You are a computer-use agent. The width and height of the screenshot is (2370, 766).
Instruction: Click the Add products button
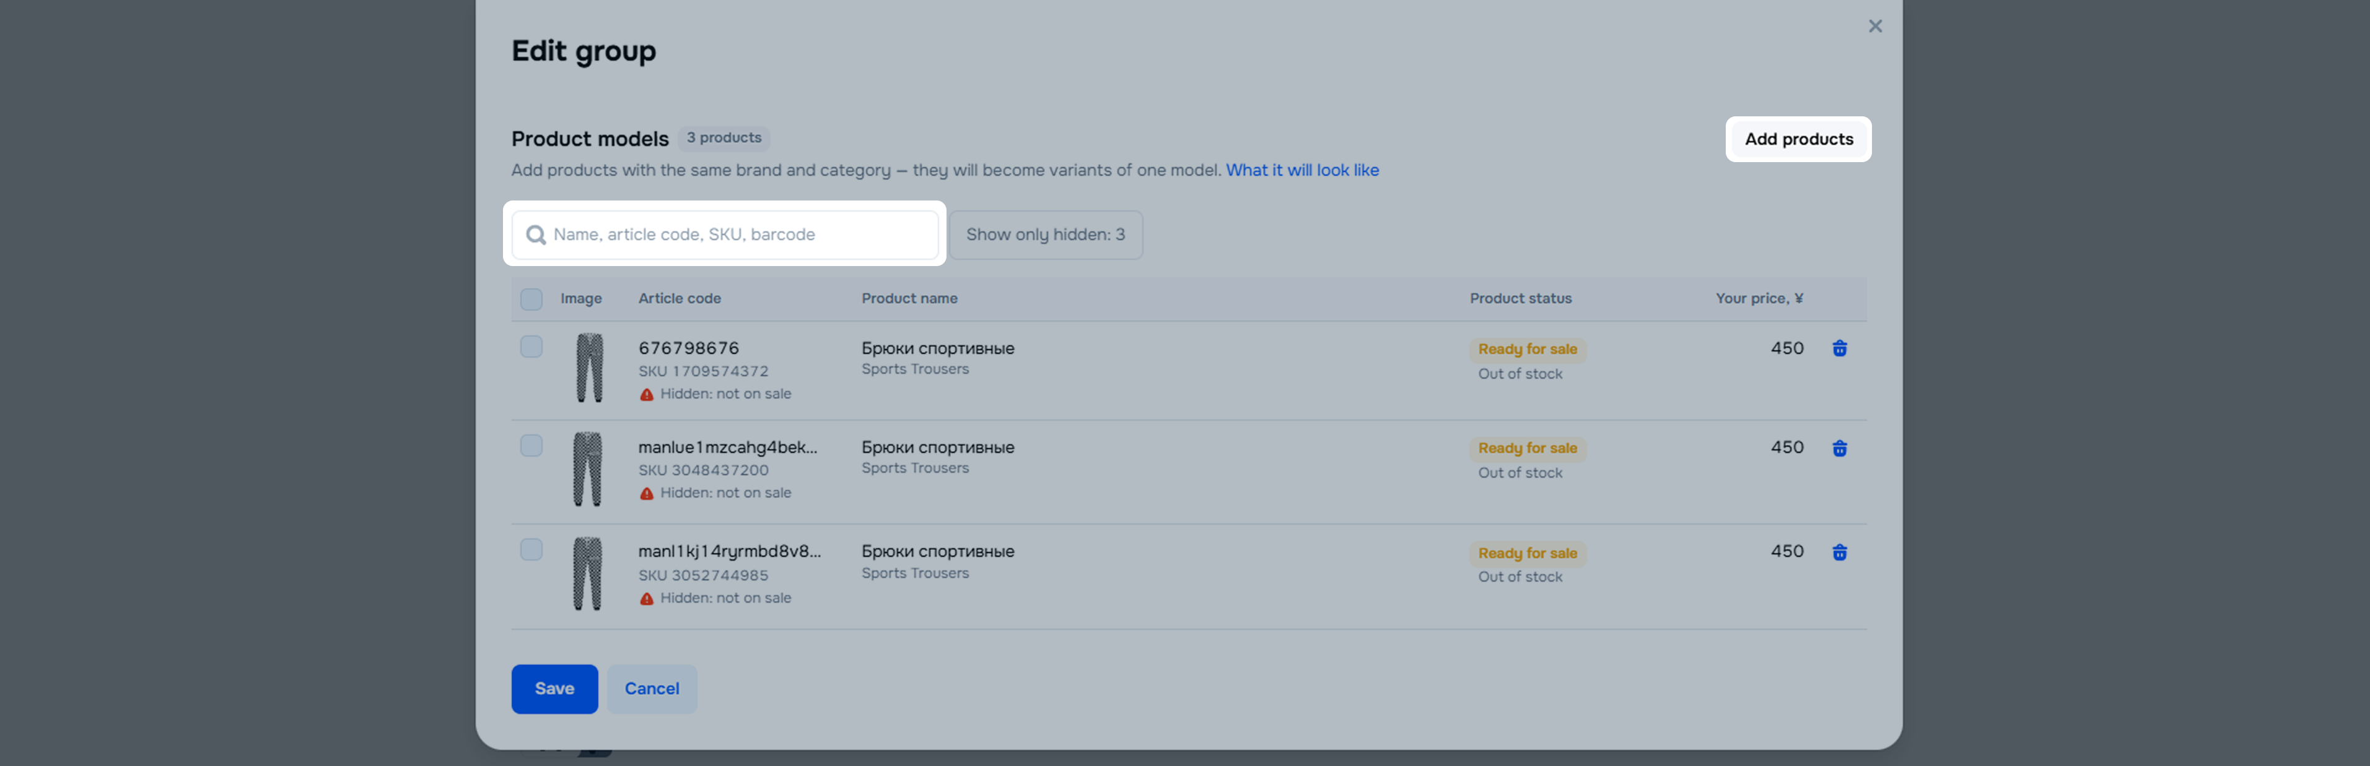click(x=1798, y=140)
